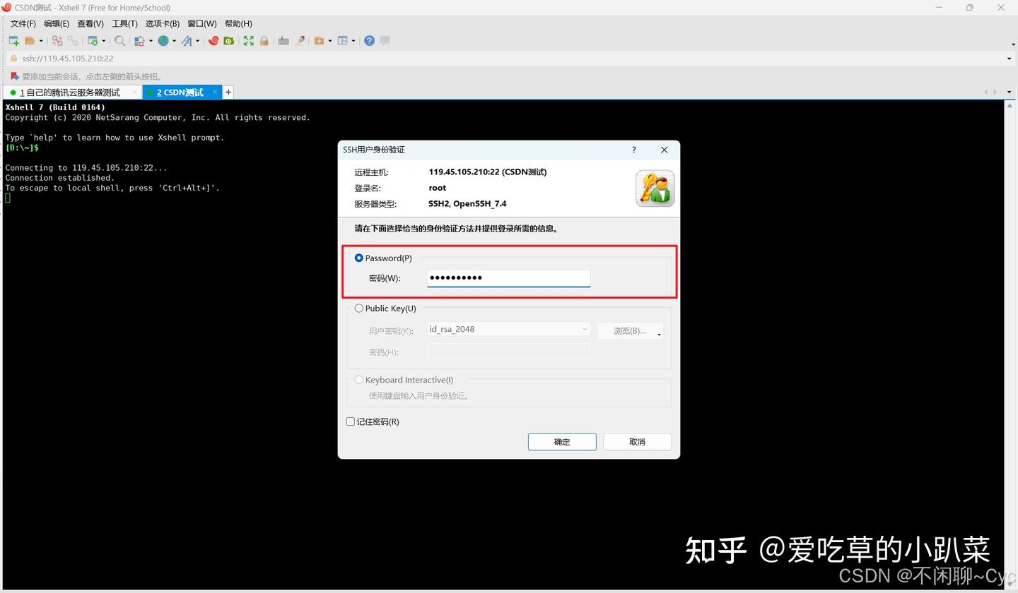Open a new session using the toolbar icon
1018x593 pixels.
coord(13,40)
